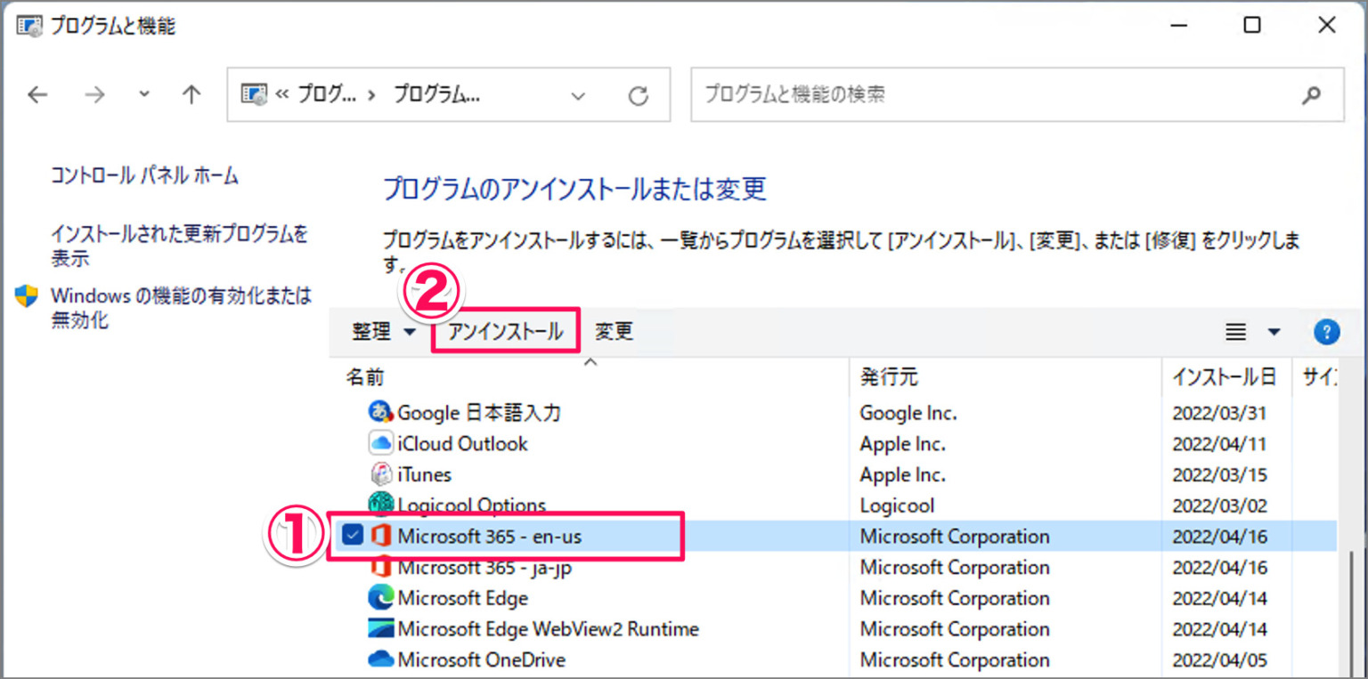Click the back navigation arrow
1368x679 pixels.
tap(37, 94)
